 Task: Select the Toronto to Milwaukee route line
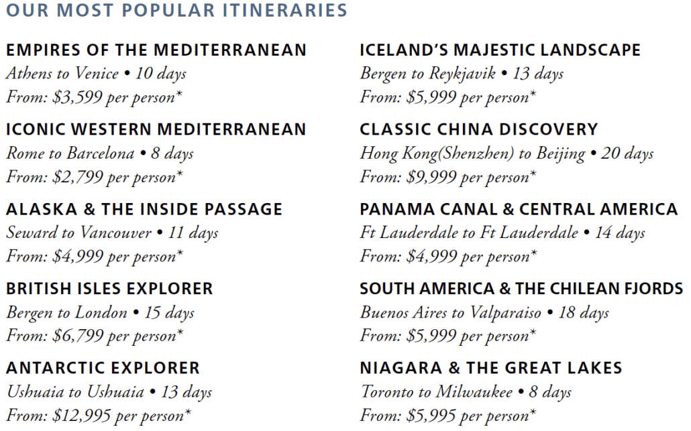pyautogui.click(x=466, y=392)
